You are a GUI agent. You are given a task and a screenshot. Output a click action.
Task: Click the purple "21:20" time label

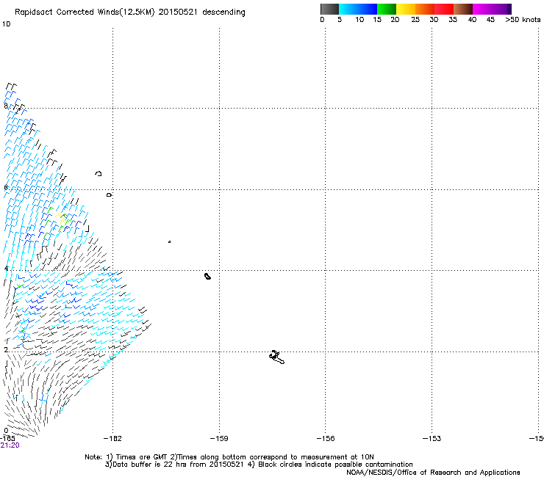(x=10, y=445)
